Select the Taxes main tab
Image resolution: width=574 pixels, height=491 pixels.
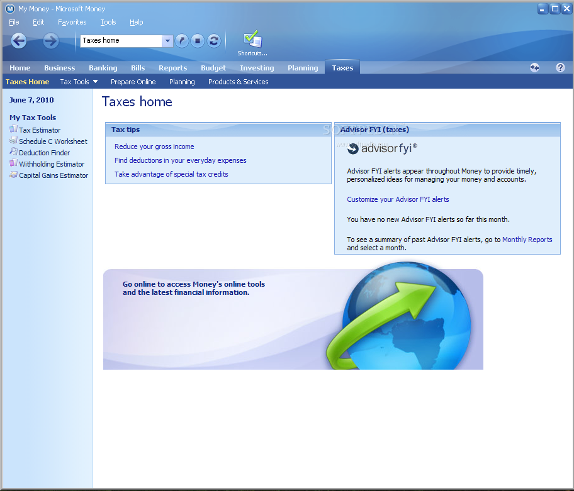point(342,68)
